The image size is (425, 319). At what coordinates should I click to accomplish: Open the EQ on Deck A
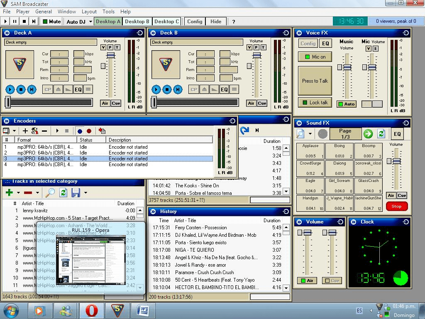pyautogui.click(x=78, y=89)
